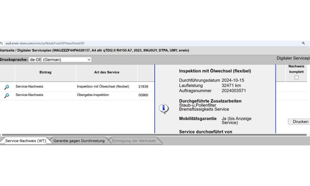Open Garantie gegen Durchrostung tab
Viewport: 310px width, 186px height.
pyautogui.click(x=79, y=141)
